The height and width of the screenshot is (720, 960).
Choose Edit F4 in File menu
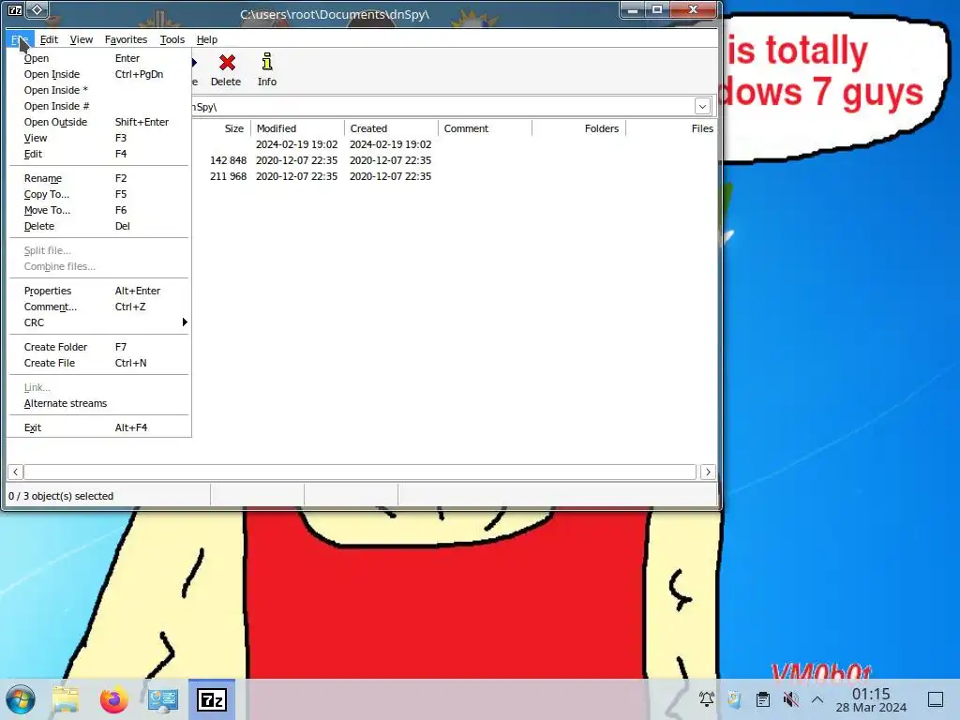pyautogui.click(x=99, y=154)
